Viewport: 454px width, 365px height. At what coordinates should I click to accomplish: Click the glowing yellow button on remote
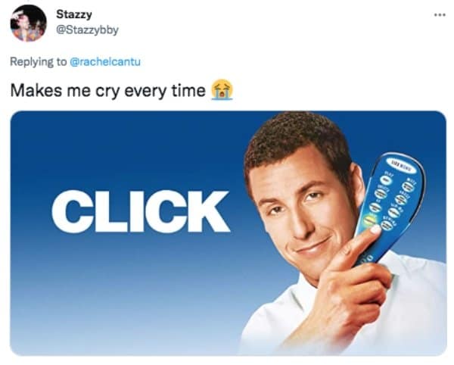[370, 220]
